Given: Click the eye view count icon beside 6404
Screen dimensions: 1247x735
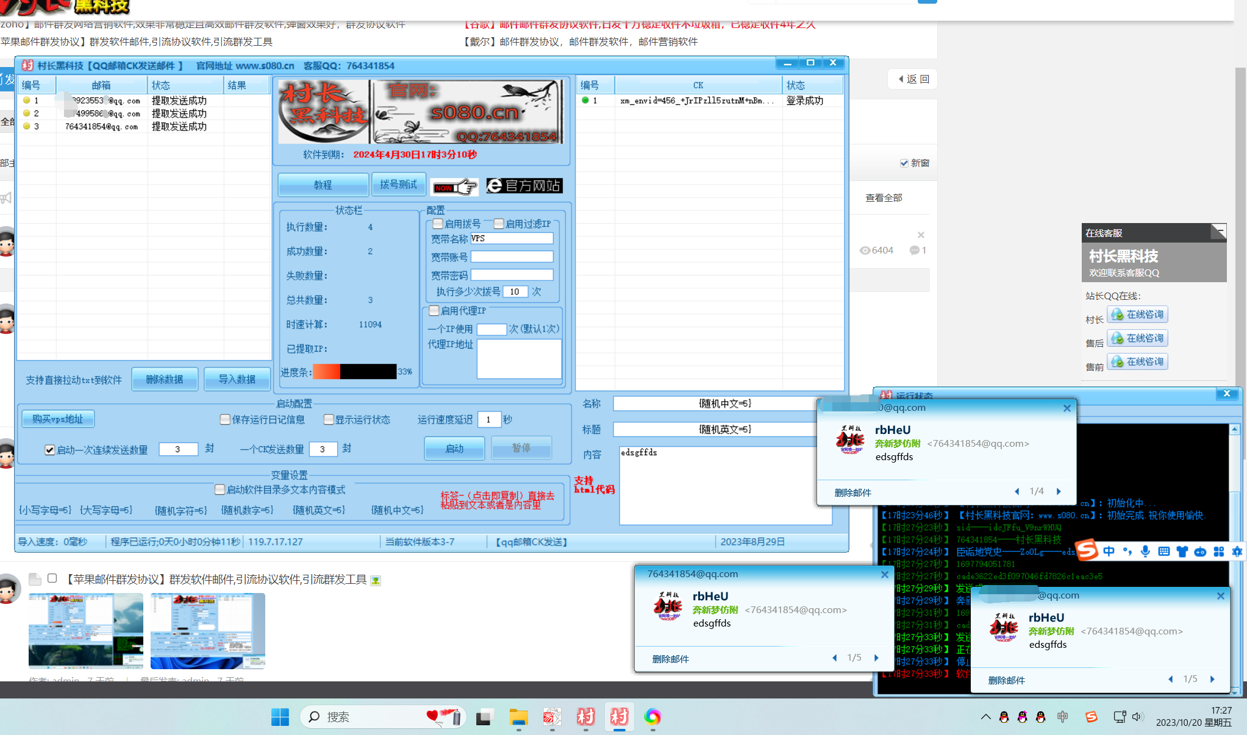Looking at the screenshot, I should pos(865,250).
